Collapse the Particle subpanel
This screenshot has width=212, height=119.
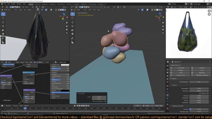pyautogui.click(x=175, y=85)
